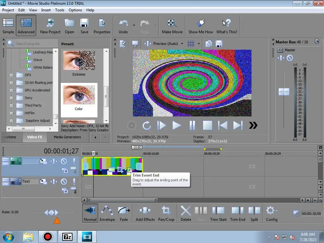Toggle mute on the Master bus
Image resolution: width=324 pixels, height=243 pixels.
pos(290,58)
